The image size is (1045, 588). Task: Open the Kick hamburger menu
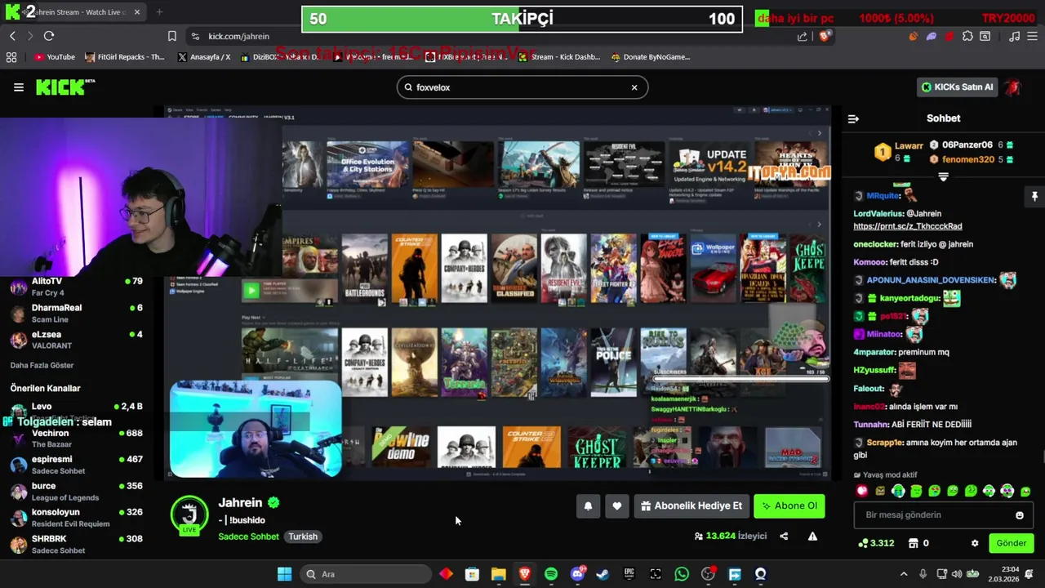coord(18,87)
